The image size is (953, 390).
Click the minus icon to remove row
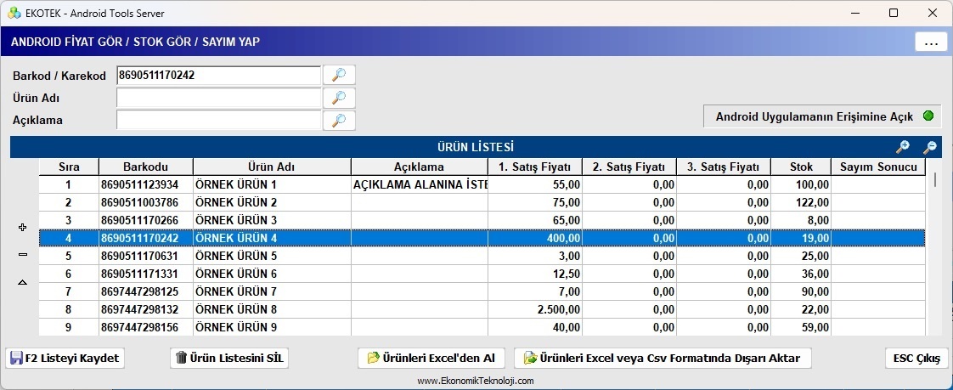pos(23,255)
